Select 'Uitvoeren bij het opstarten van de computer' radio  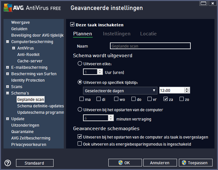coord(80,110)
